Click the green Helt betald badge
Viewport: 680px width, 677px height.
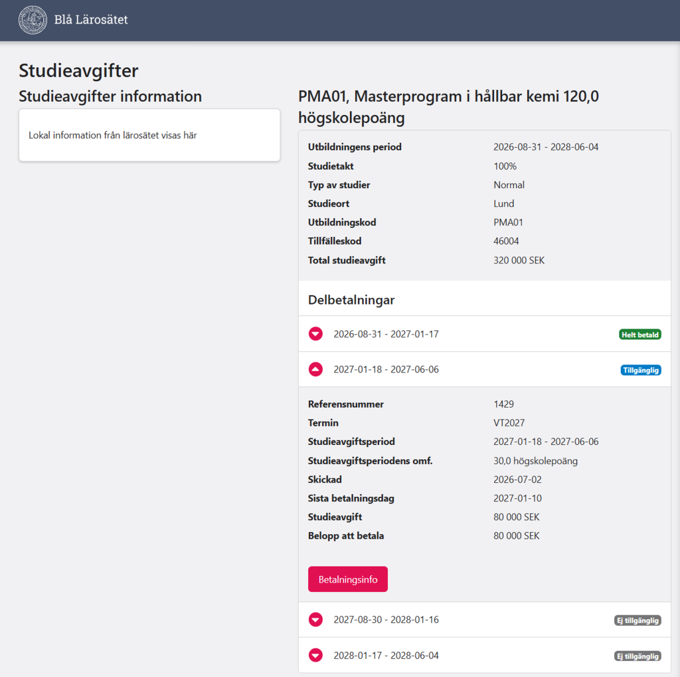tap(639, 335)
